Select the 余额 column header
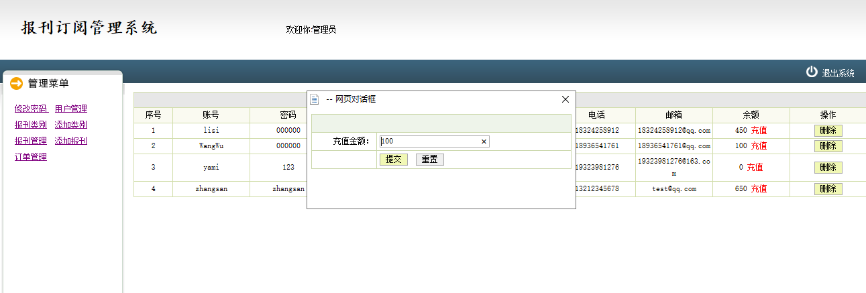 pos(751,115)
